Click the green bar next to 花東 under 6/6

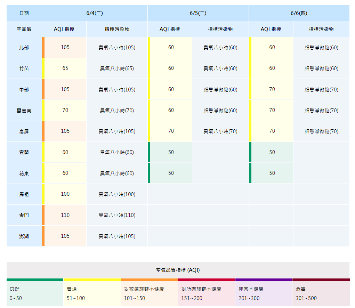tap(250, 173)
